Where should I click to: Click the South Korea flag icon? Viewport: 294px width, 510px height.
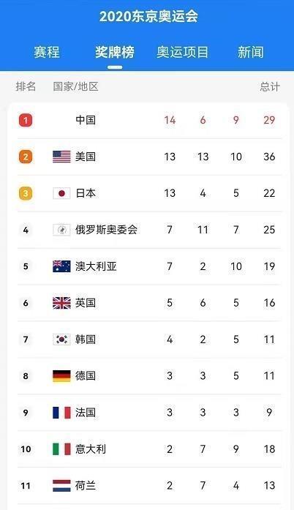click(61, 340)
